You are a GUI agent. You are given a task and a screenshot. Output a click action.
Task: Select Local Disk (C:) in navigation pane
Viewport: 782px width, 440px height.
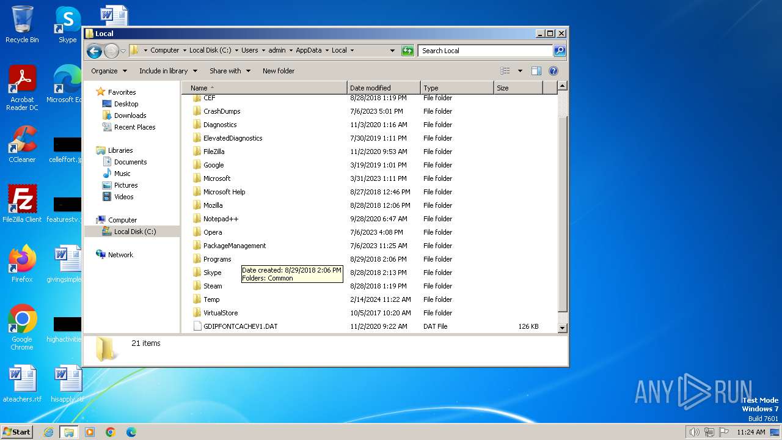132,232
